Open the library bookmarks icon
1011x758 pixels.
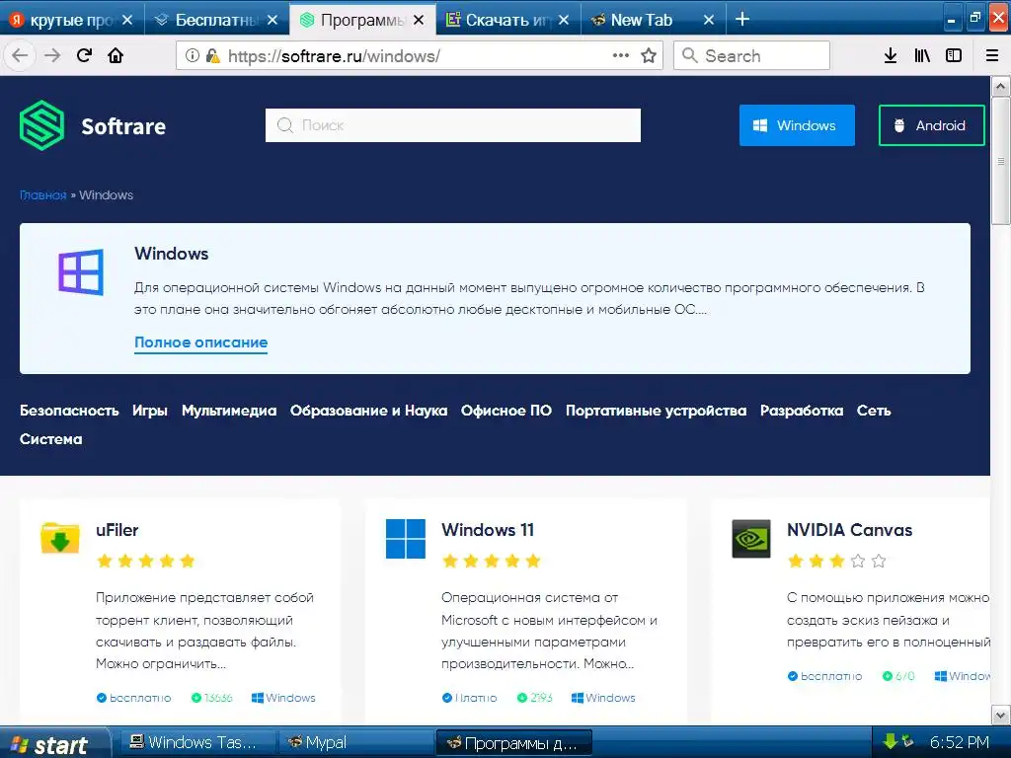coord(922,55)
